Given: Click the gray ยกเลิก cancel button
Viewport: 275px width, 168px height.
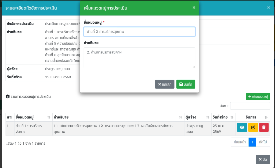Looking at the screenshot, I should tap(165, 84).
